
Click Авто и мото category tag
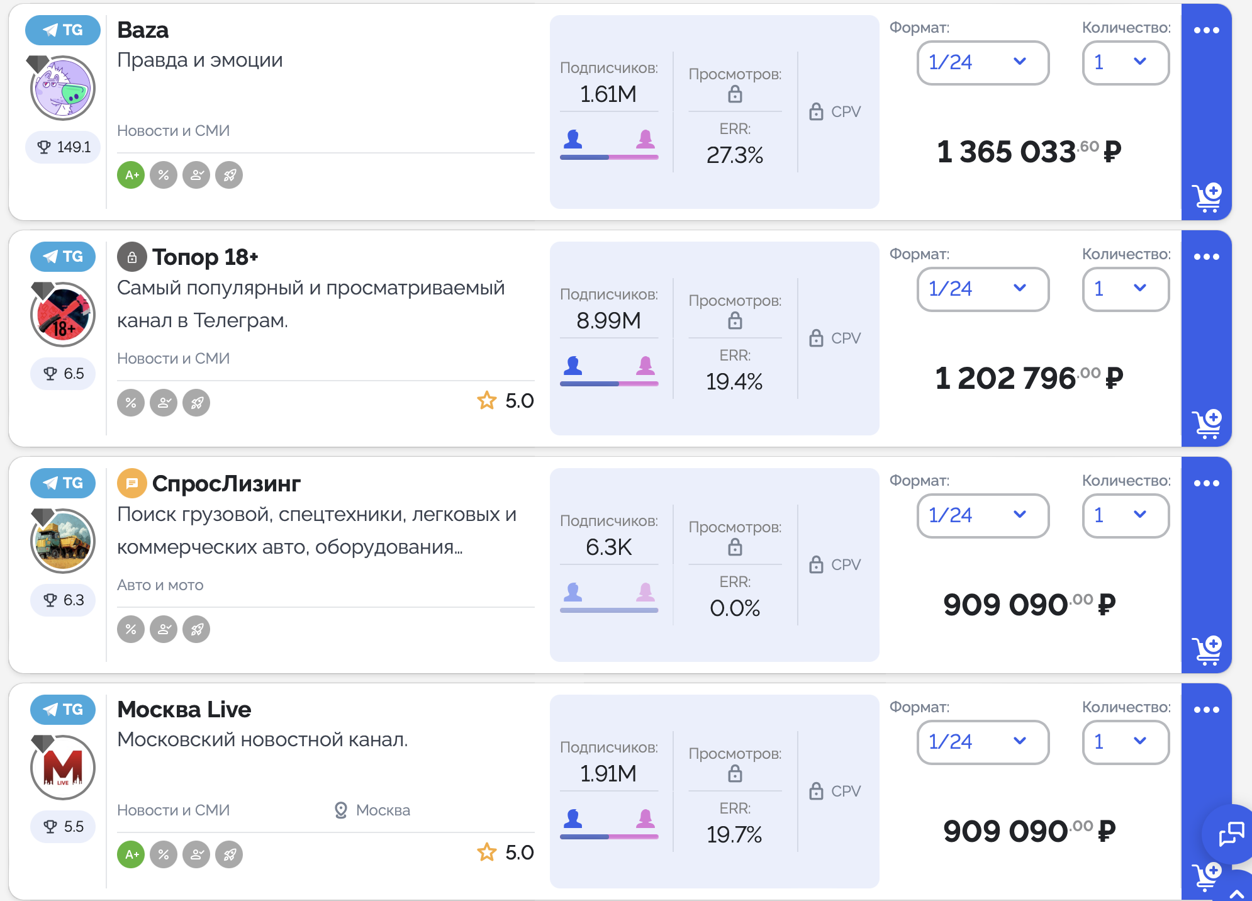[x=160, y=585]
